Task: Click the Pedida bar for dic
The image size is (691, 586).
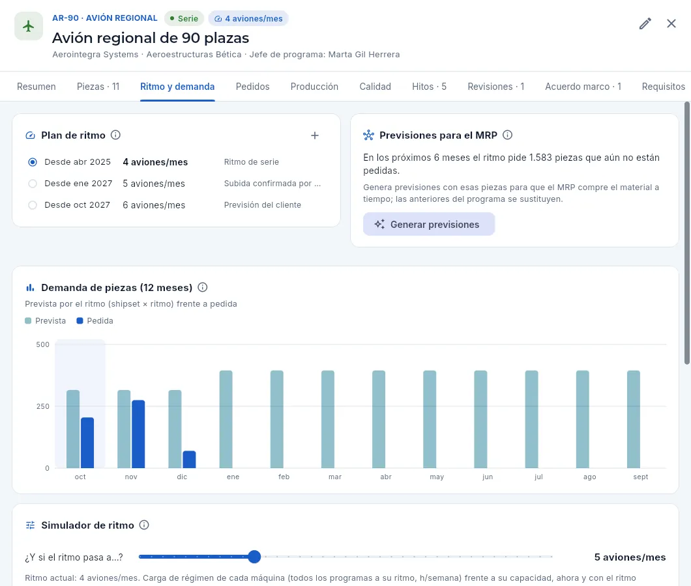Action: click(190, 460)
